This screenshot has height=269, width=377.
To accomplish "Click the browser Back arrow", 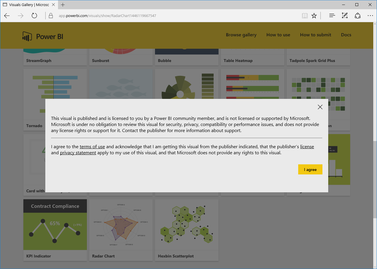I will tap(7, 16).
